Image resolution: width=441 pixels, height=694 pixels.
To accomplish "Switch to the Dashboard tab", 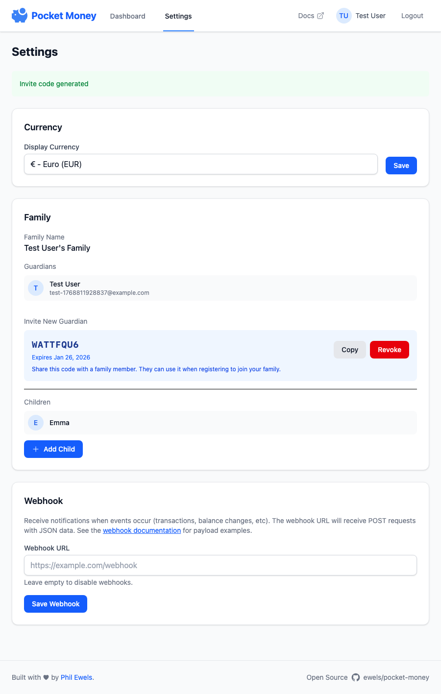I will click(127, 16).
